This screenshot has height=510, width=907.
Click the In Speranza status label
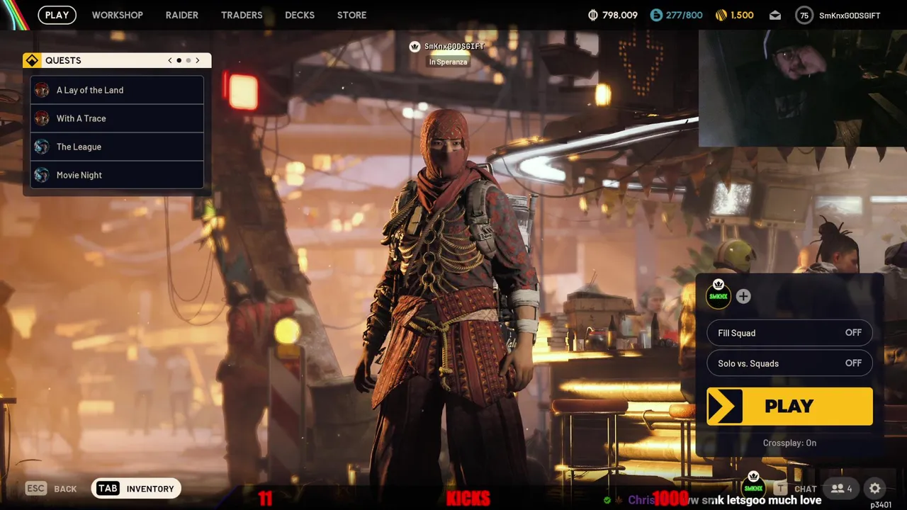coord(448,62)
